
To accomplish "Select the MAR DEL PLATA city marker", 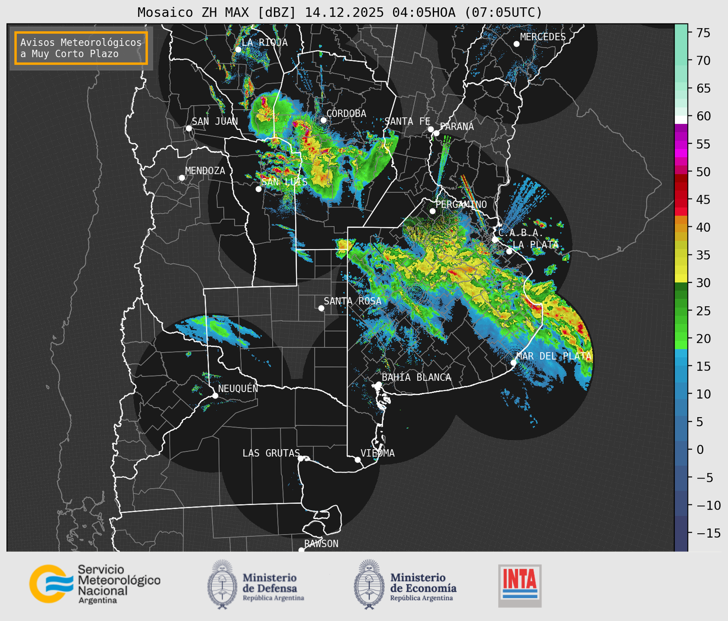I will [514, 363].
